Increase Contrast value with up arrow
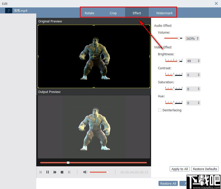 [x=199, y=74]
